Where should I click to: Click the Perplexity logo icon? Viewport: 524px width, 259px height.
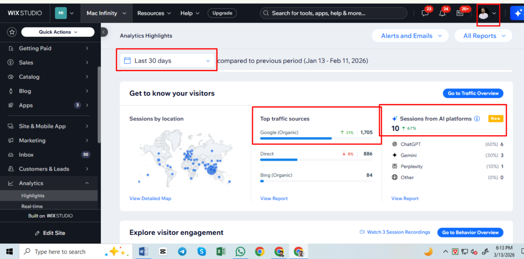(395, 166)
